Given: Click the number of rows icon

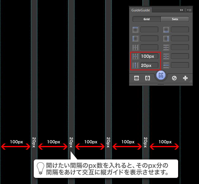Looking at the screenshot, I should 166,48.
